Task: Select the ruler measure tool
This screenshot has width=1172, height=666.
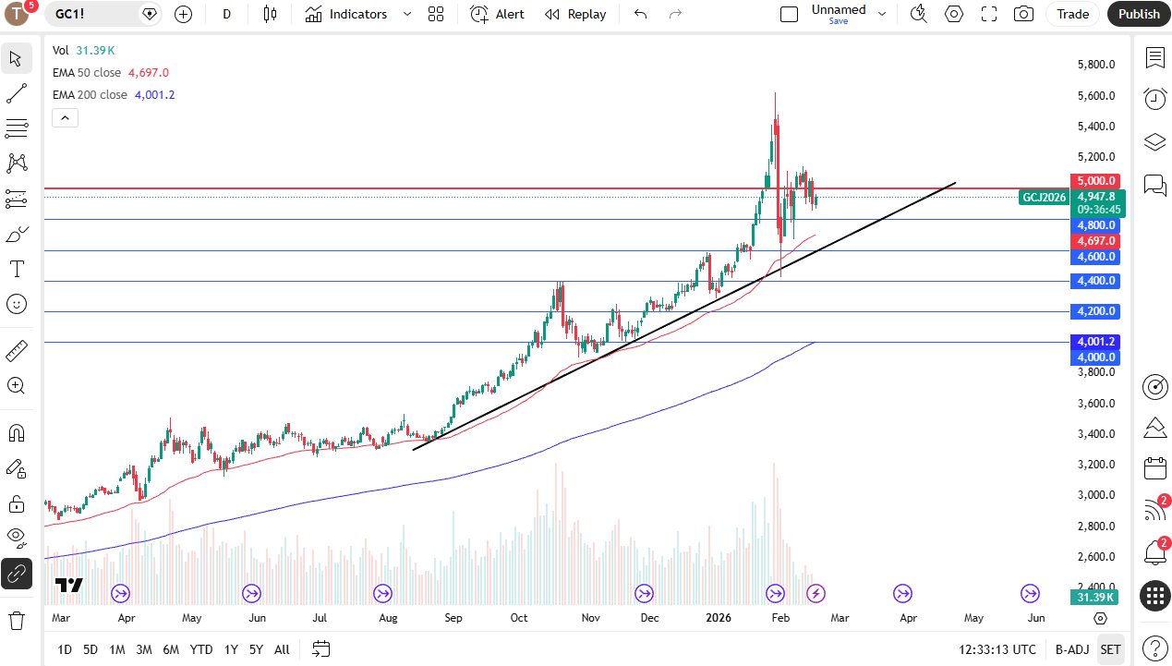Action: pyautogui.click(x=16, y=351)
